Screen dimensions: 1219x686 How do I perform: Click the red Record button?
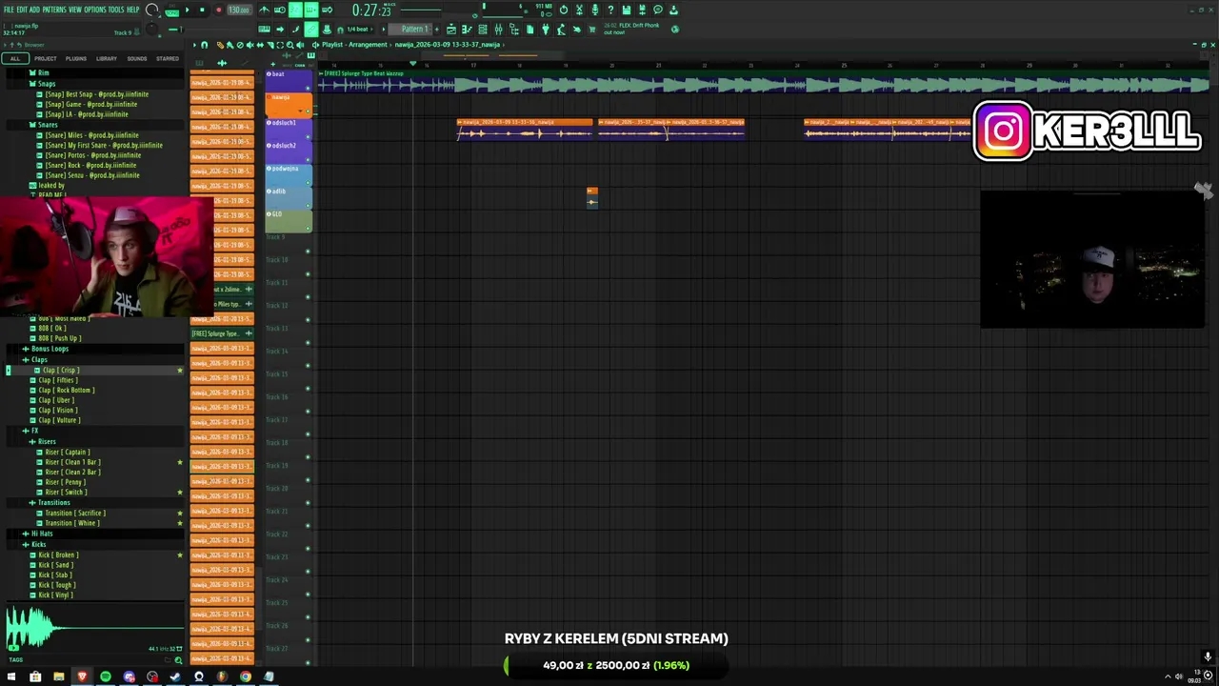[219, 10]
